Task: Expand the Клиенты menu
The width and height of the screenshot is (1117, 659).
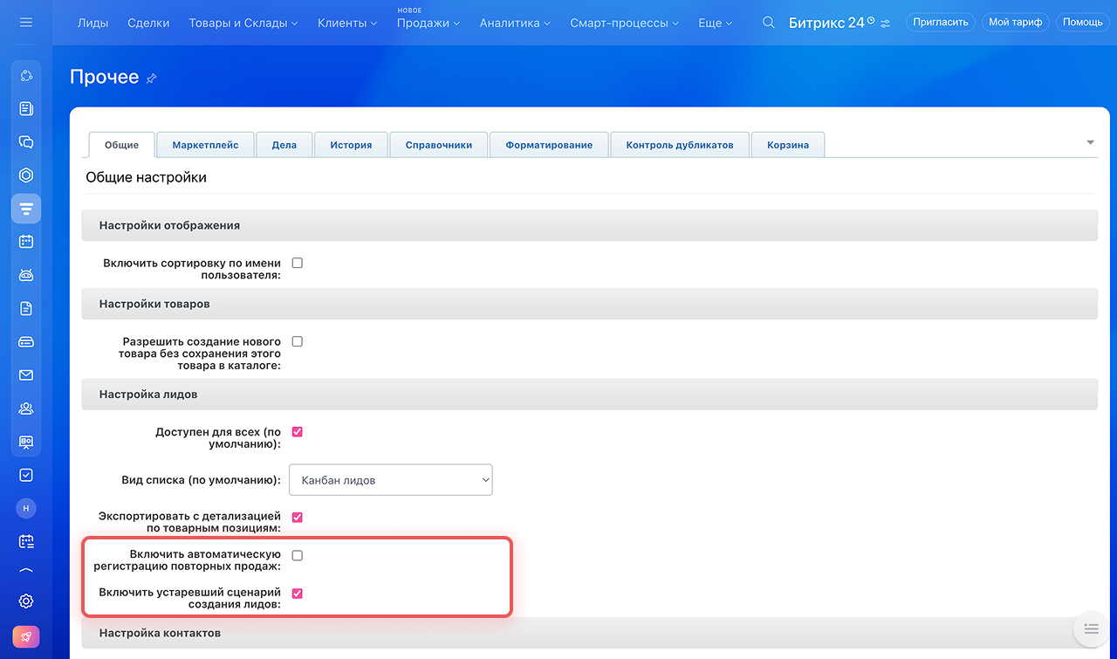Action: (x=347, y=23)
